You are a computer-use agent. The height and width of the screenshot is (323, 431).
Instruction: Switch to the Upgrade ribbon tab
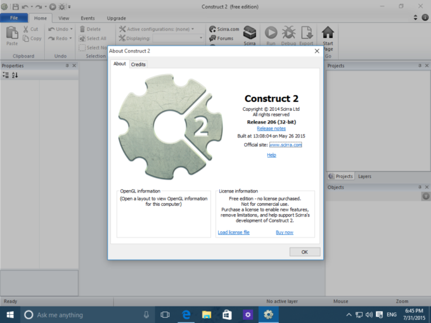(x=116, y=18)
